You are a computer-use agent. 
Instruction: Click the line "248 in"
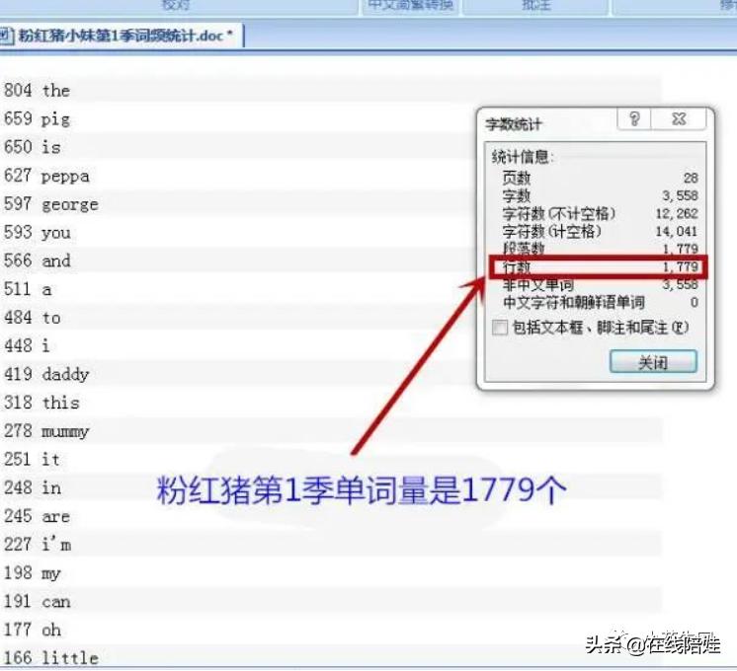click(x=32, y=487)
